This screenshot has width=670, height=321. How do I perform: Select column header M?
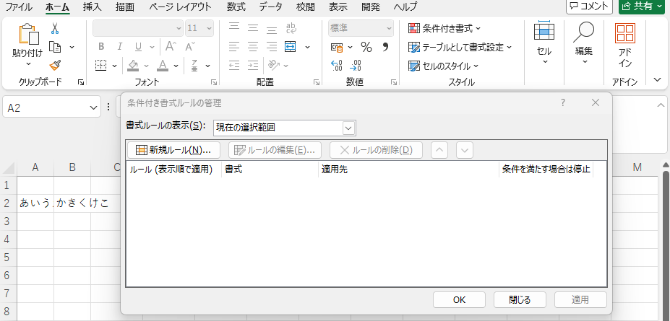point(637,168)
